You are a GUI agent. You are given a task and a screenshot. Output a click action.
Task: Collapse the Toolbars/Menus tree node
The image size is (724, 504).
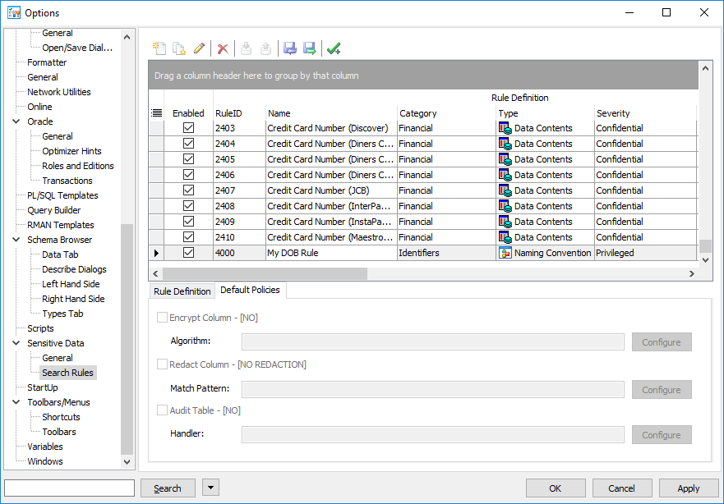(x=16, y=401)
